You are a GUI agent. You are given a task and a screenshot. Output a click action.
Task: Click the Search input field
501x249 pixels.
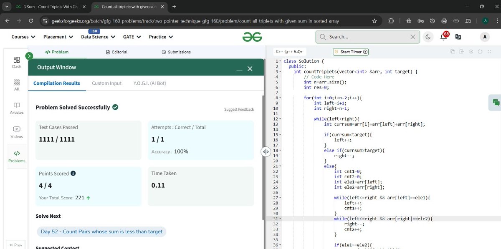367,37
